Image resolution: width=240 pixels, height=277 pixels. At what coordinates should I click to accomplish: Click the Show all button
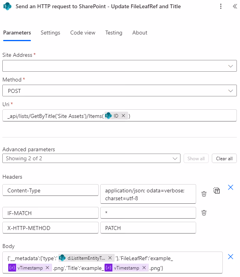point(196,158)
